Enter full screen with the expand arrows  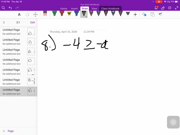(177, 8)
